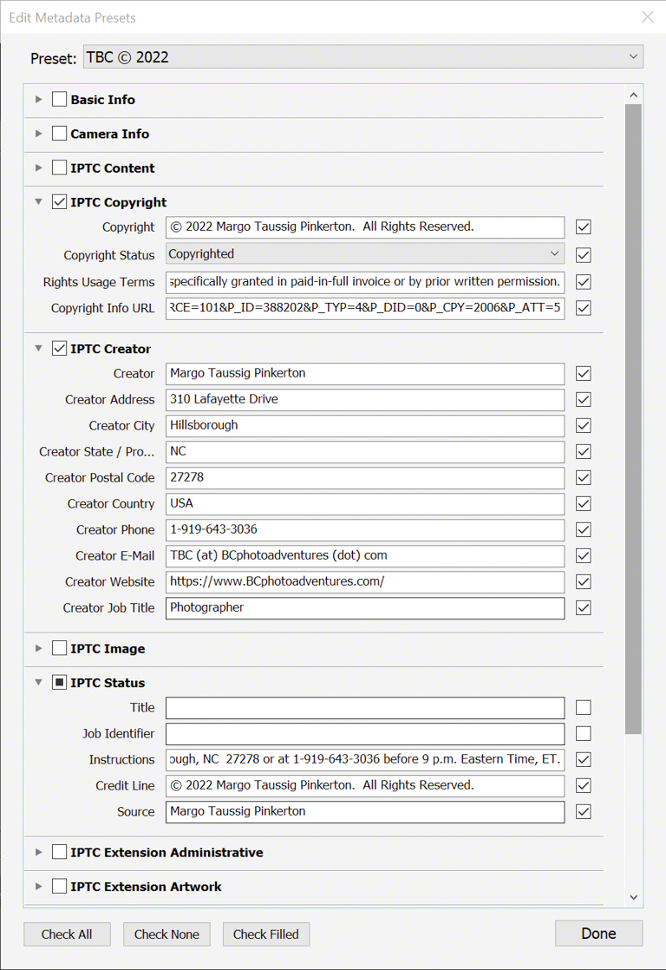This screenshot has width=666, height=970.
Task: Check the IPTC Content section checkbox
Action: tap(59, 167)
